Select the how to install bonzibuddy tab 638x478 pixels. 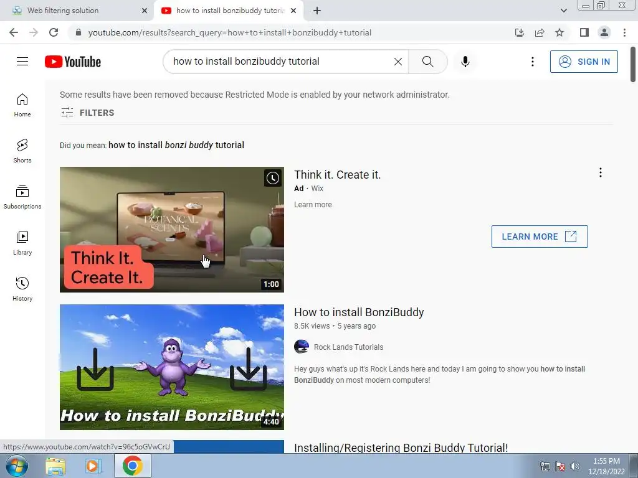[x=228, y=11]
